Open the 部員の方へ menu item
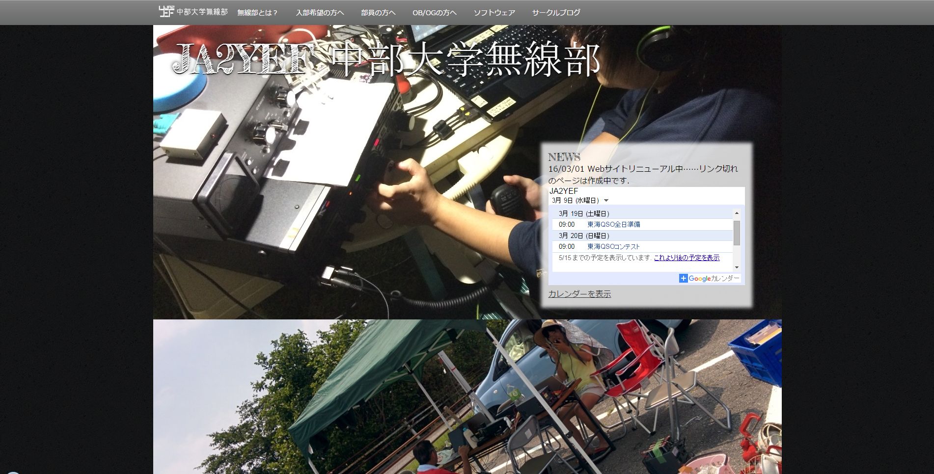The width and height of the screenshot is (934, 474). [x=378, y=13]
